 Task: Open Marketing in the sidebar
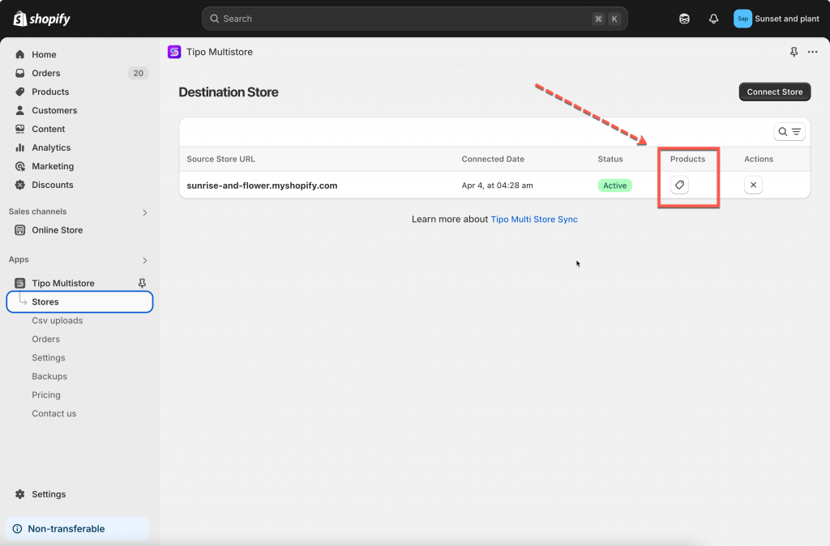click(x=53, y=166)
